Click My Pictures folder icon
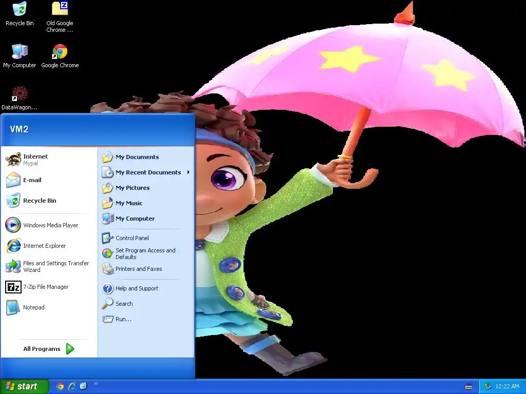Screen dimensions: 526x394 coord(108,188)
